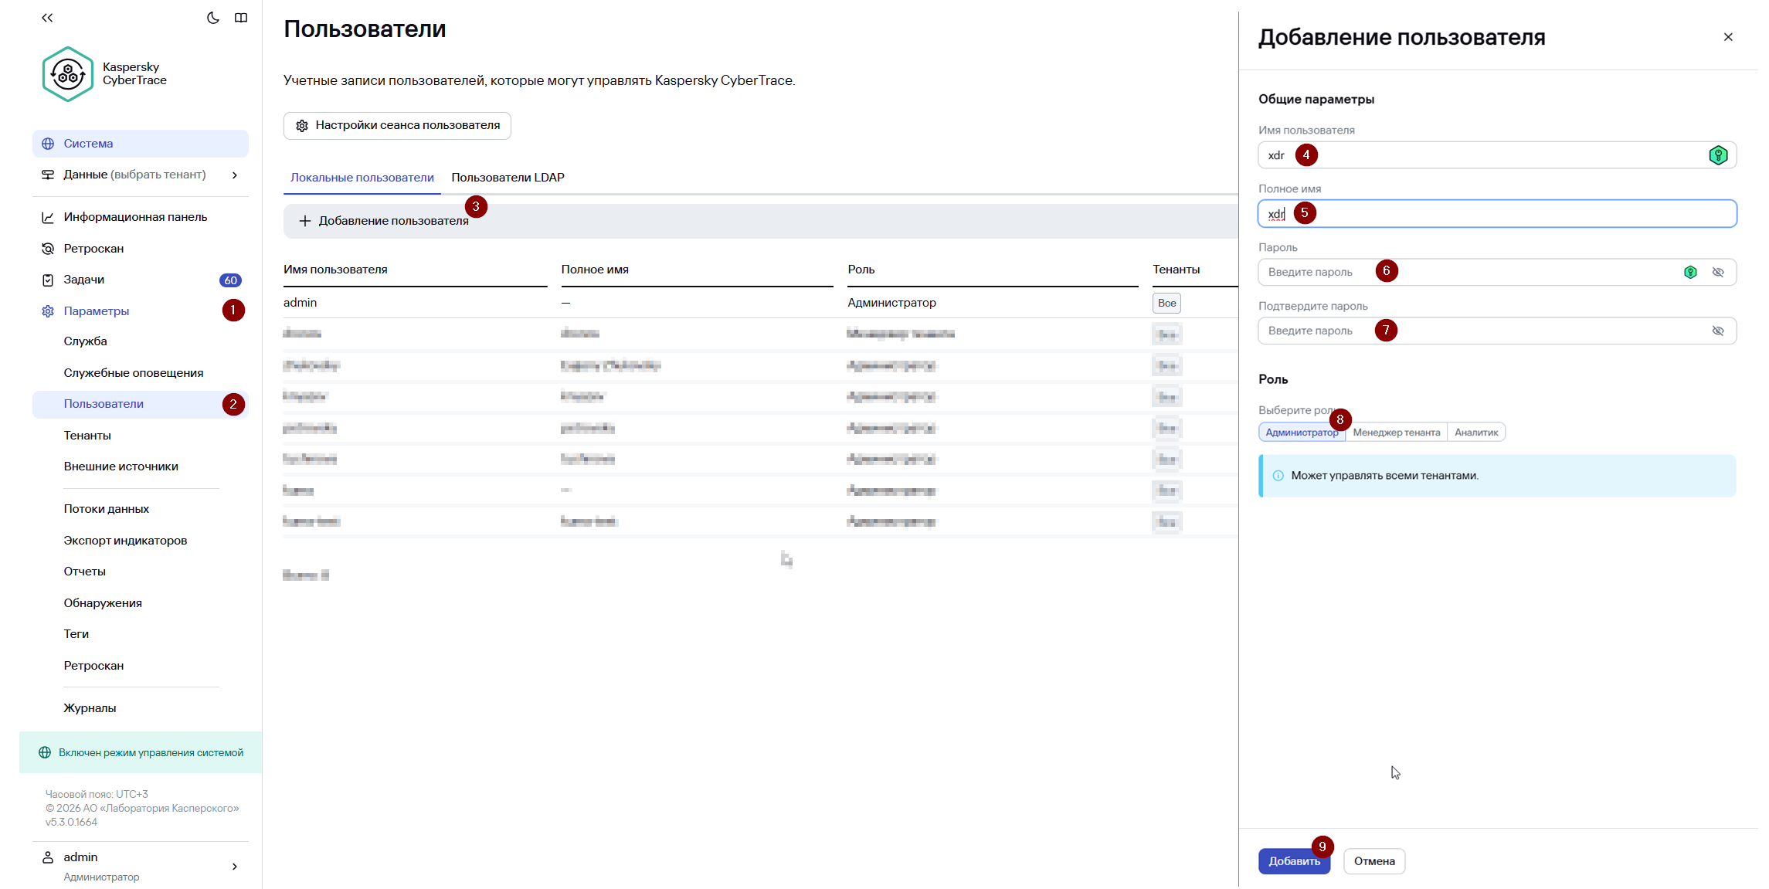Image resolution: width=1769 pixels, height=889 pixels.
Task: Click Администратор role cell in admin row
Action: coord(891,303)
